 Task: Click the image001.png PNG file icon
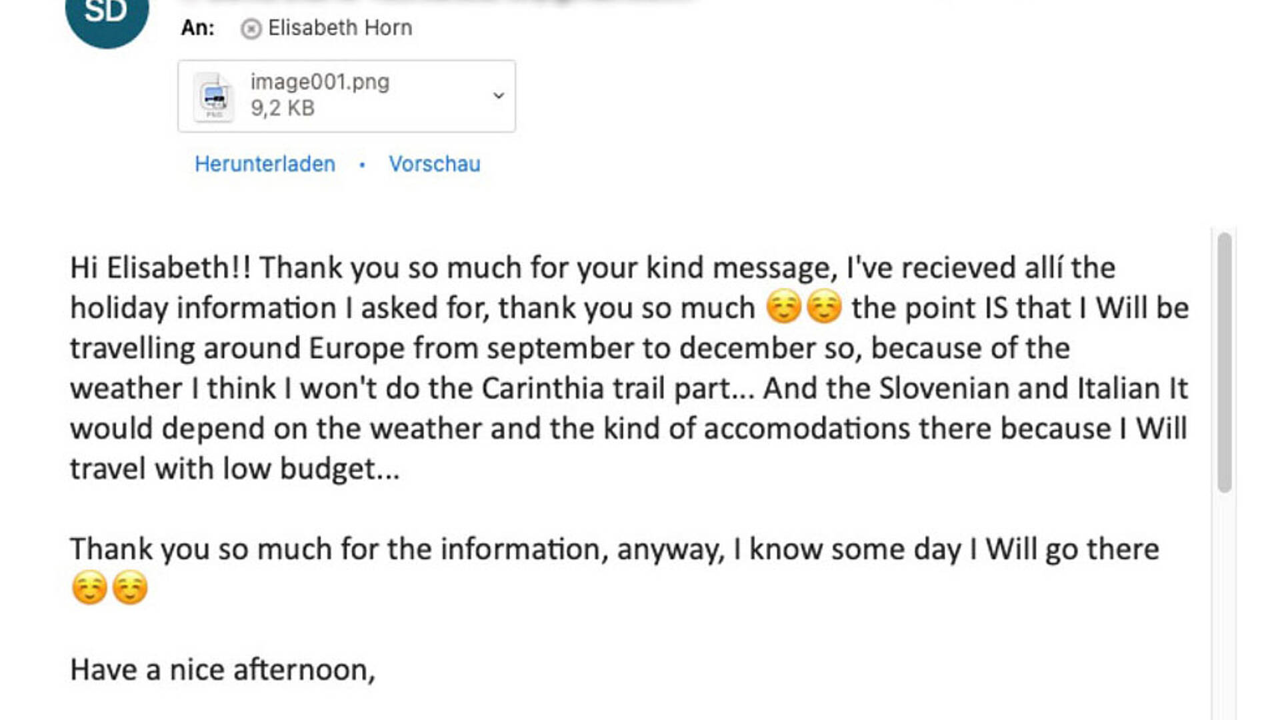pos(213,97)
